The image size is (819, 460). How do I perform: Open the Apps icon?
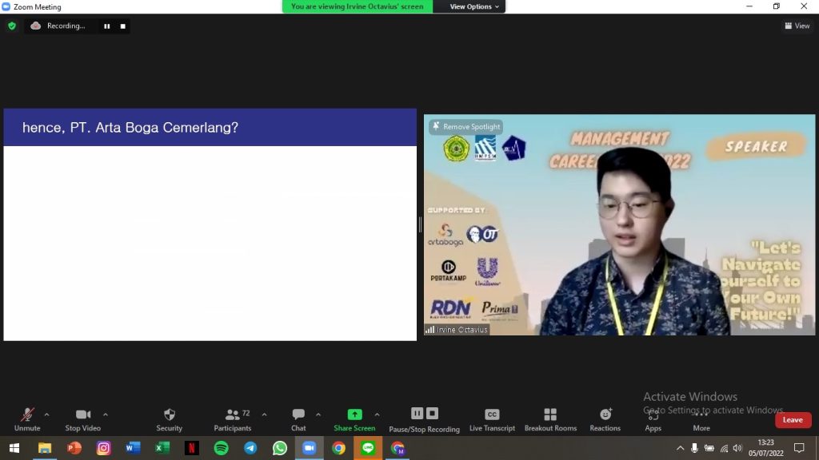(653, 416)
